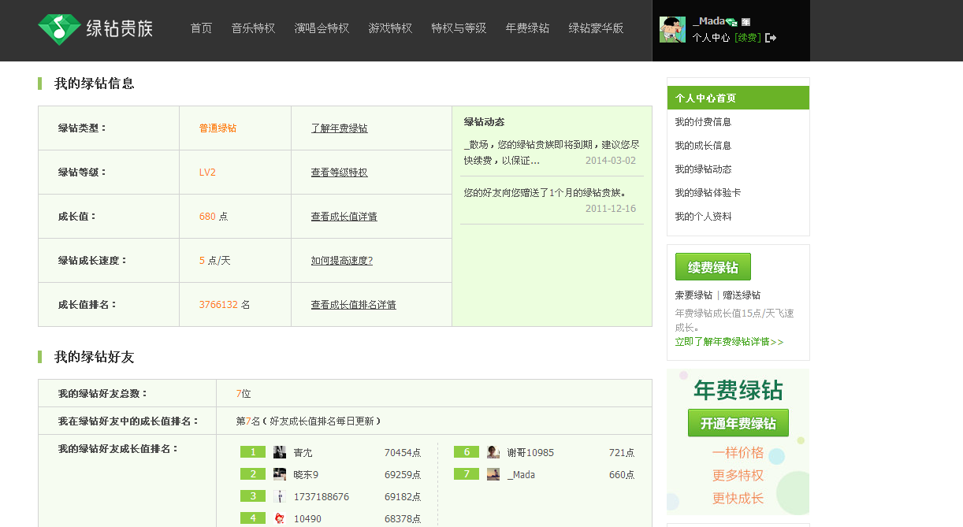
Task: Click rank badge 6 in the friend ranking
Action: (x=467, y=452)
